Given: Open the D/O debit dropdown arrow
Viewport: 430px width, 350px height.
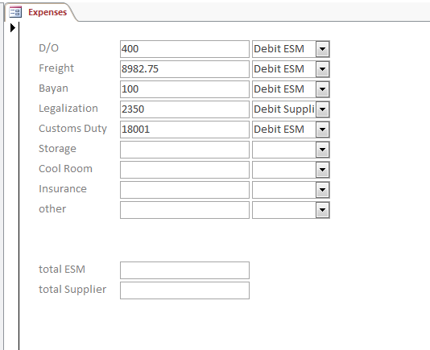Looking at the screenshot, I should [x=322, y=49].
